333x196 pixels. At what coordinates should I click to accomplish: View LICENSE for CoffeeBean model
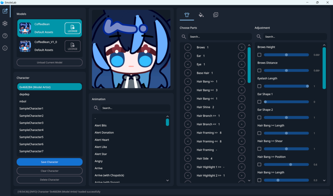point(73,28)
